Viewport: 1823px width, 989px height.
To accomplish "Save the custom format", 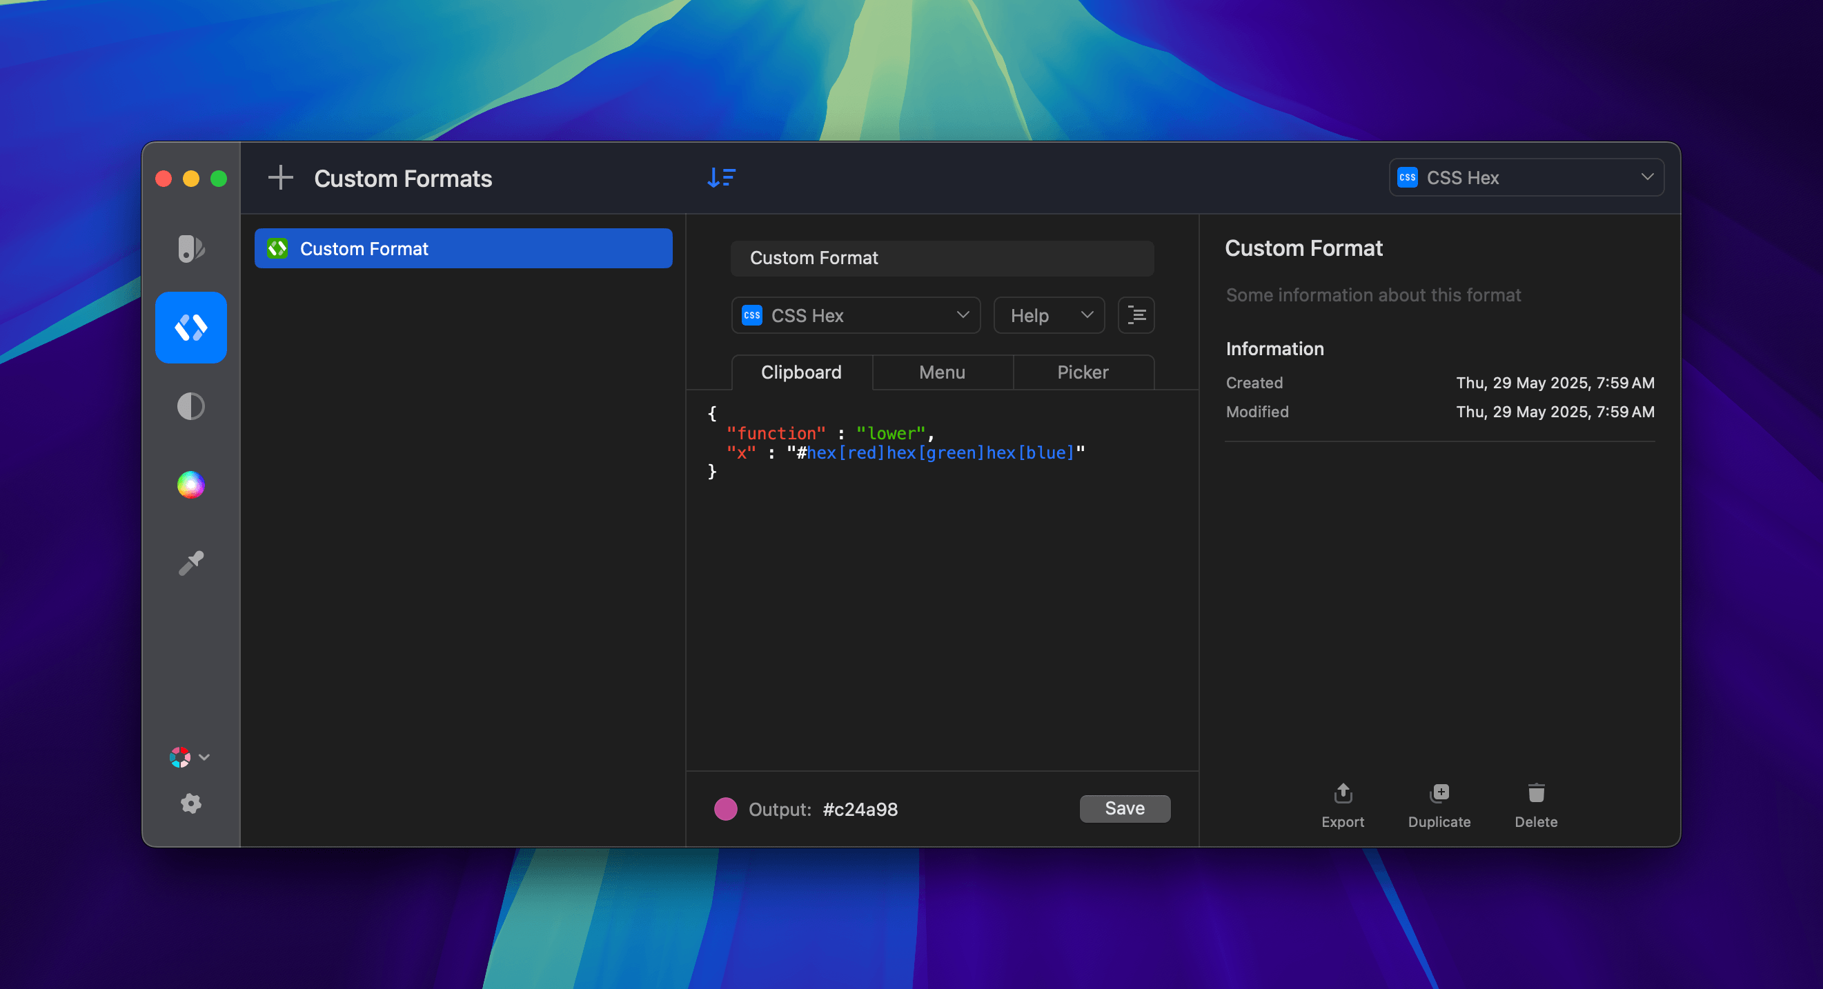I will 1124,808.
